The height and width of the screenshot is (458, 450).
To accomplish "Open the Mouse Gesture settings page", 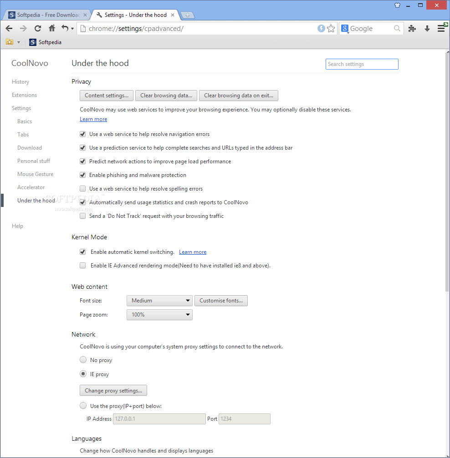I will click(36, 174).
